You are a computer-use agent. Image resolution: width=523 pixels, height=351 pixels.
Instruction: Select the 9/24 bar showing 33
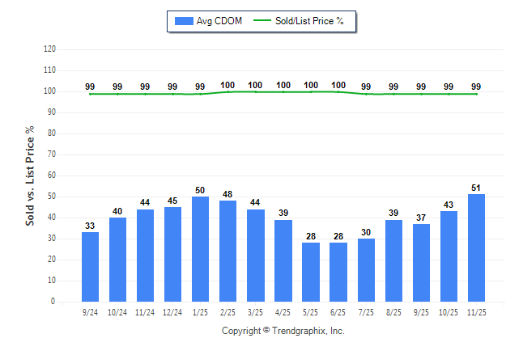(90, 267)
